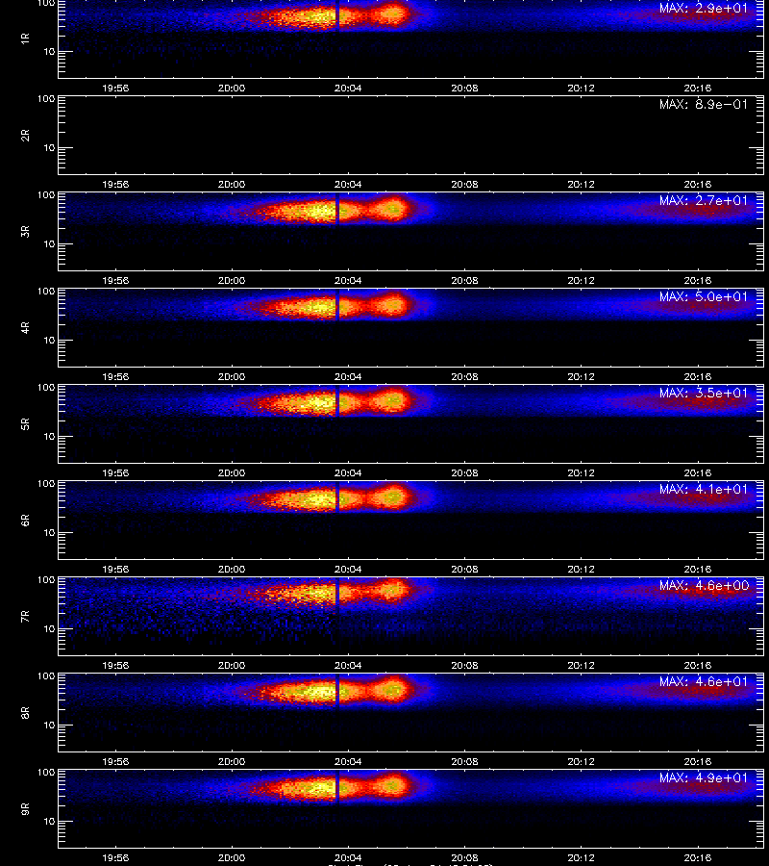Click the MAX: 4.6e+00 label in panel 7R
This screenshot has height=866, width=769.
[x=704, y=585]
